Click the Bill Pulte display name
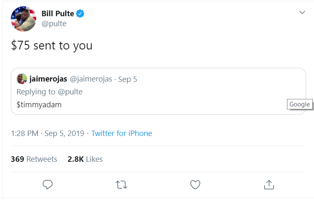Viewport: 314px width, 200px height. coord(57,14)
